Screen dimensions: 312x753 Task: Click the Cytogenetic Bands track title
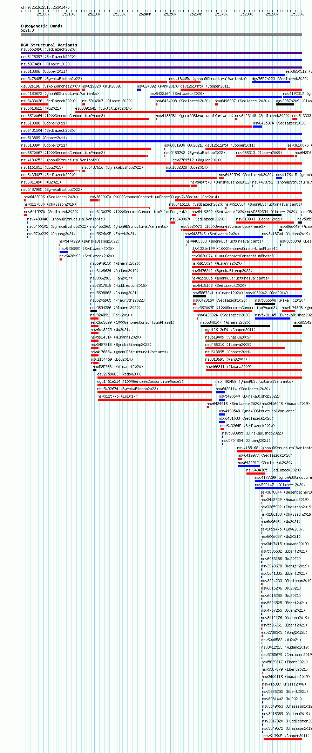(42, 26)
